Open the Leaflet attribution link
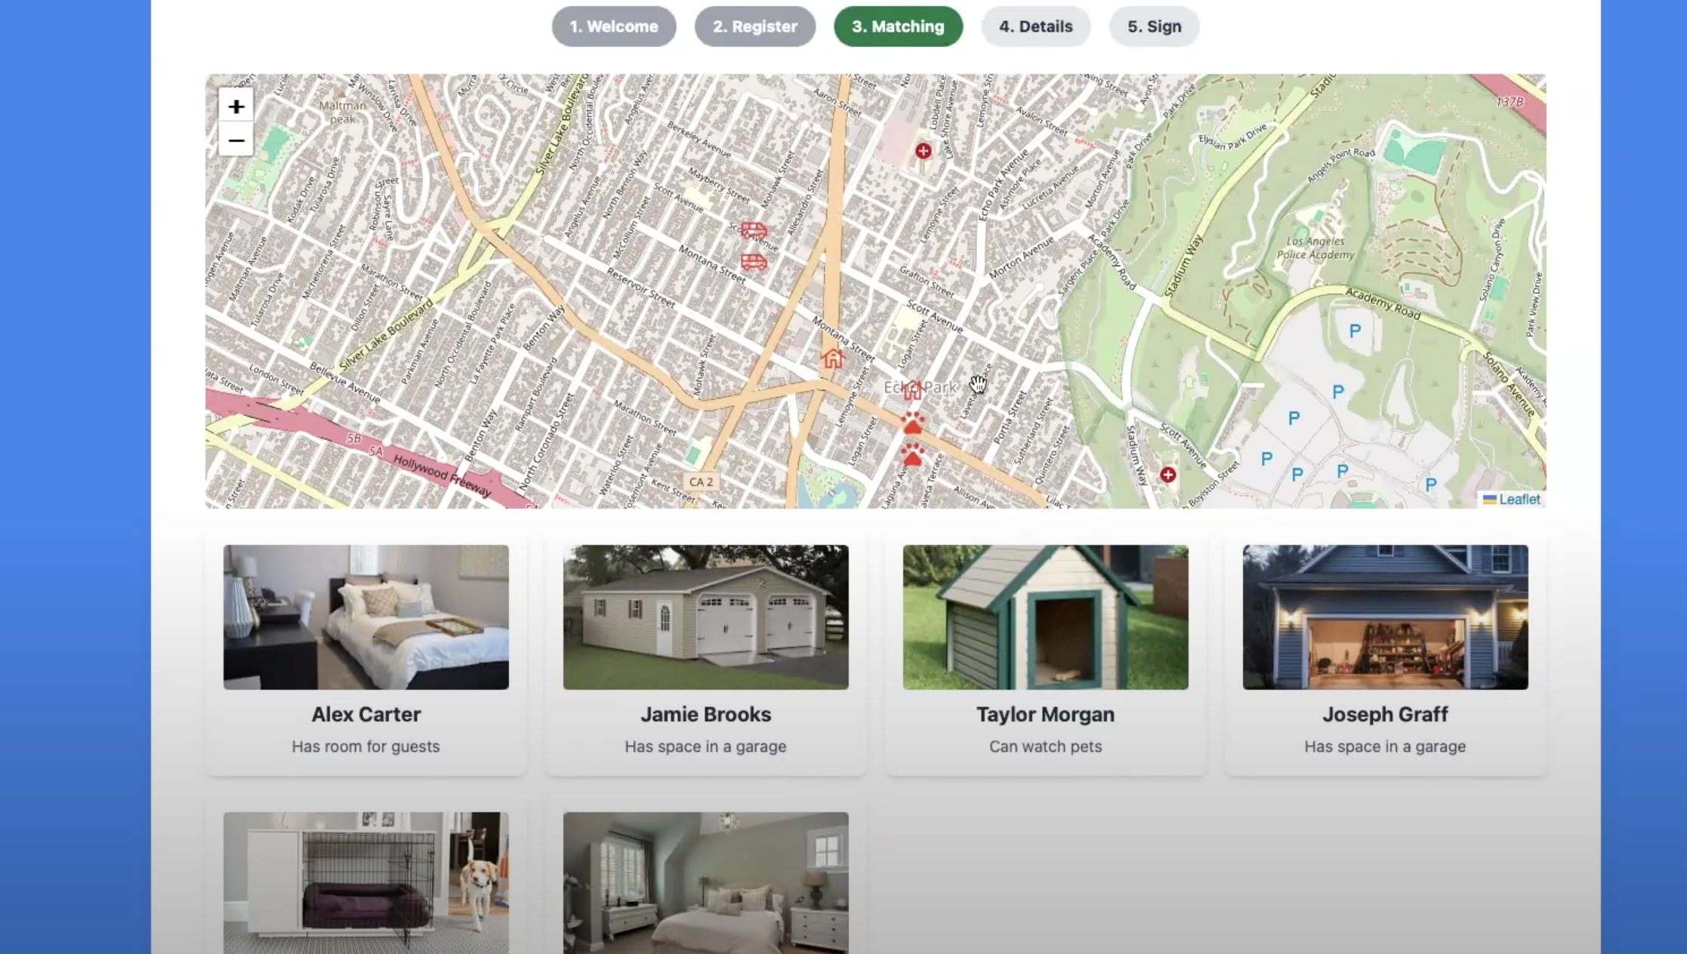Screen dimensions: 1687x954 tap(1519, 499)
